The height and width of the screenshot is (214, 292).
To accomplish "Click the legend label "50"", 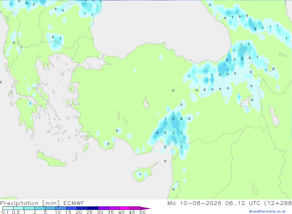I will [x=142, y=212].
